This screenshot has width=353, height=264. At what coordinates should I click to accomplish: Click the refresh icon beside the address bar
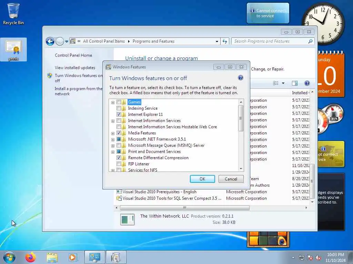click(225, 41)
